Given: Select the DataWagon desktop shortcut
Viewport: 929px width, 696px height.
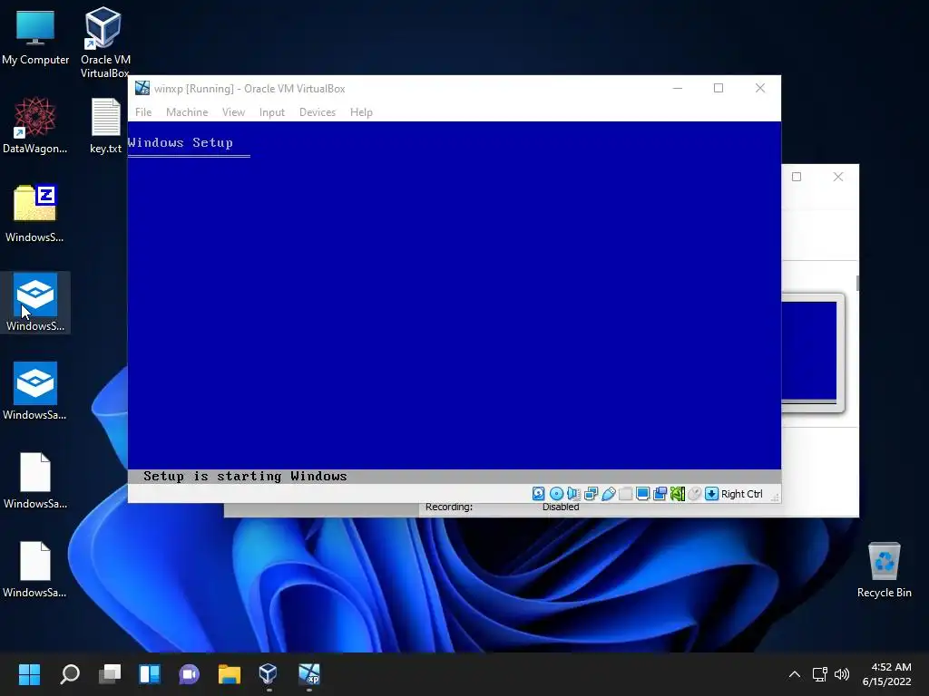Looking at the screenshot, I should click(x=35, y=125).
